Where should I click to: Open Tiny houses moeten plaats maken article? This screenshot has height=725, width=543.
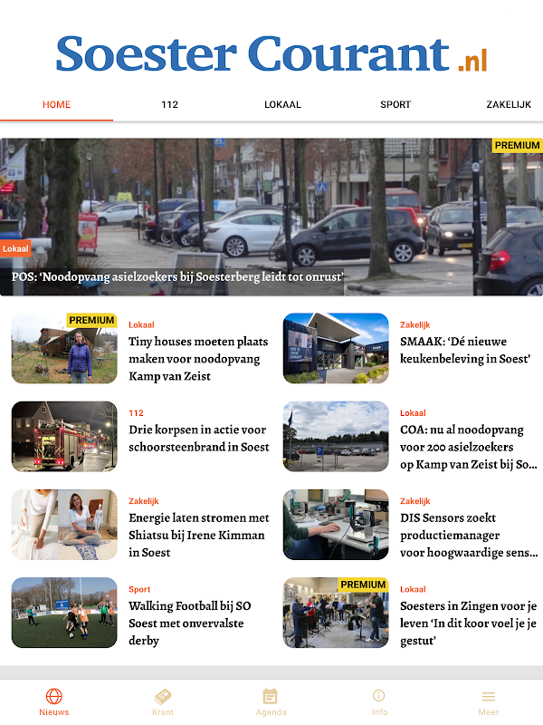(198, 359)
